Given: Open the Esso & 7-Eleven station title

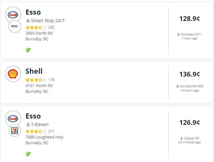Looking at the screenshot, I should click(37, 120).
